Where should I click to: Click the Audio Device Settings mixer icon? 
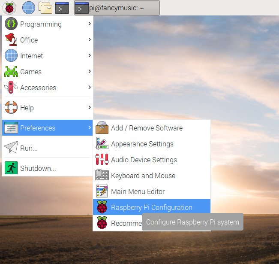click(102, 159)
